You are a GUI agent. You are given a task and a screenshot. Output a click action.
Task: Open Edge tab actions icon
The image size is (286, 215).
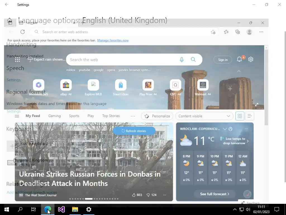pos(10,23)
